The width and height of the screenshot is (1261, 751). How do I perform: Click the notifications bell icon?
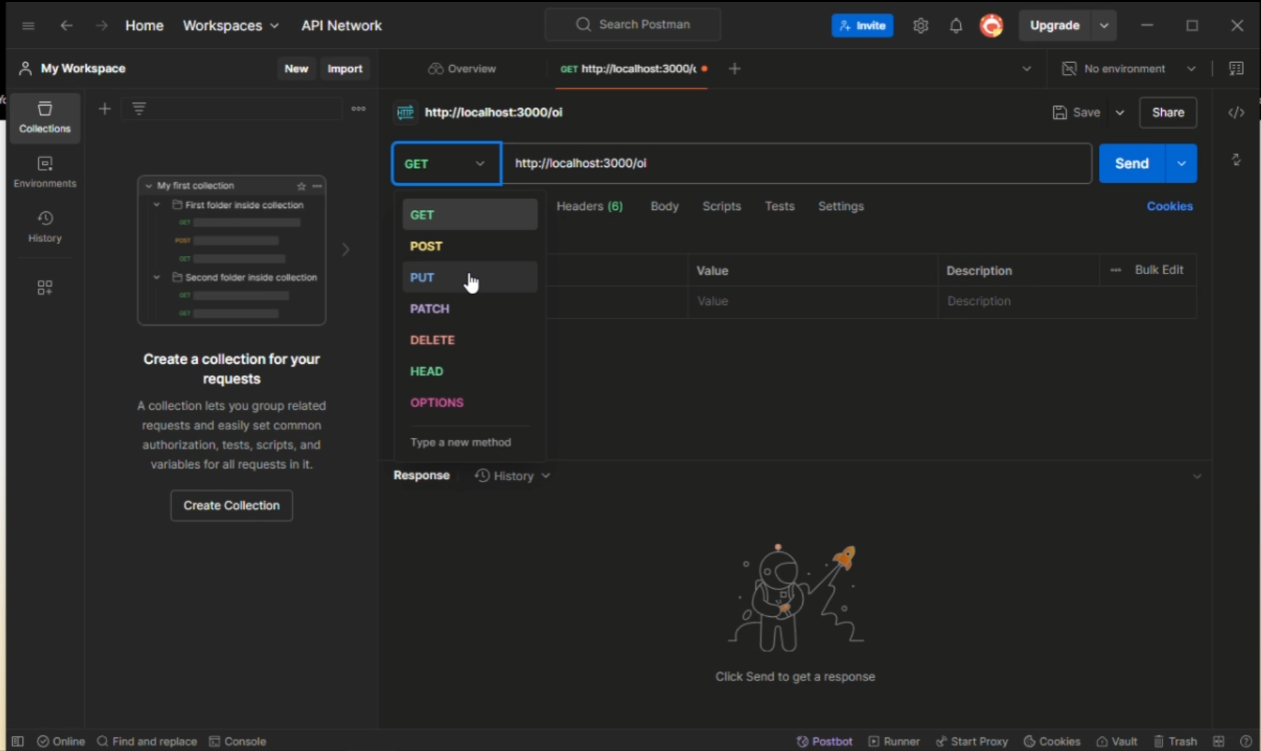click(955, 26)
